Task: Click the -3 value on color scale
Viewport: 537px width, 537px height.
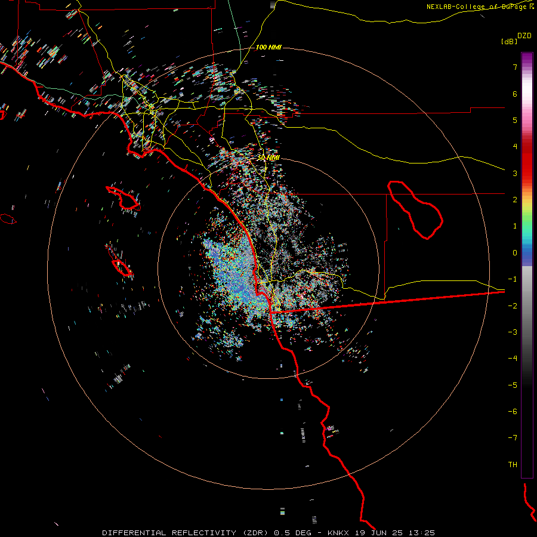Action: (513, 332)
